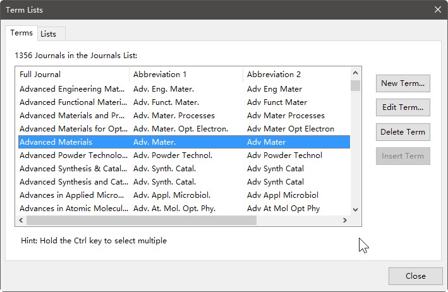Select the Advanced Engineering Materials row
Viewport: 448px width, 292px height.
pyautogui.click(x=184, y=89)
